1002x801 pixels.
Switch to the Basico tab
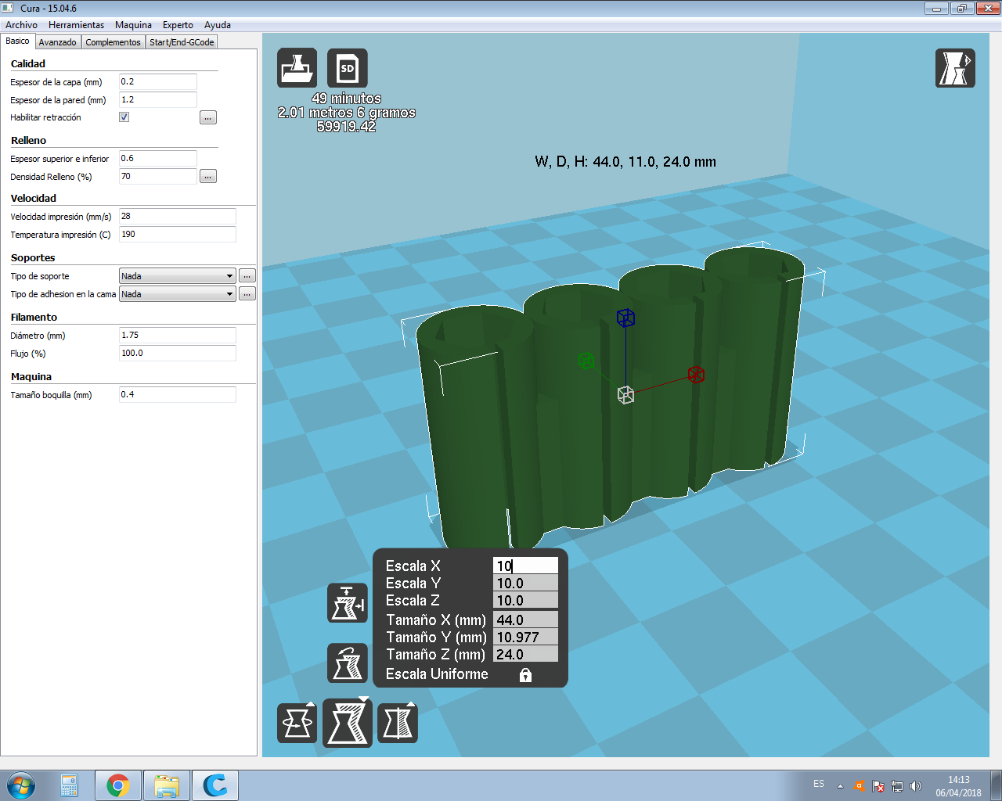[17, 41]
